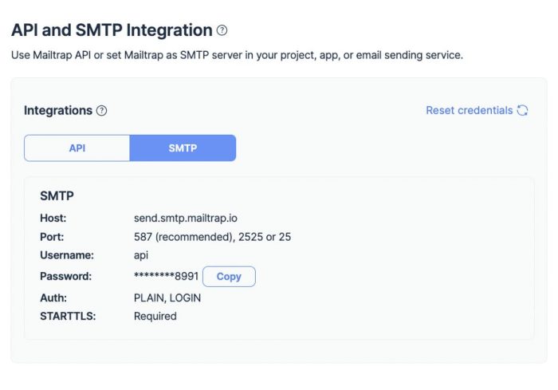Click the username value api

click(141, 255)
